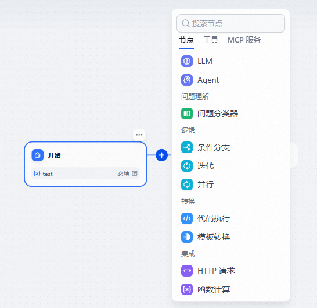Add the 问题分类器 classifier node icon
The image size is (317, 308).
pos(187,114)
